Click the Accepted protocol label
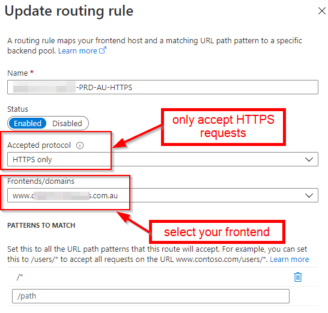 (x=39, y=145)
